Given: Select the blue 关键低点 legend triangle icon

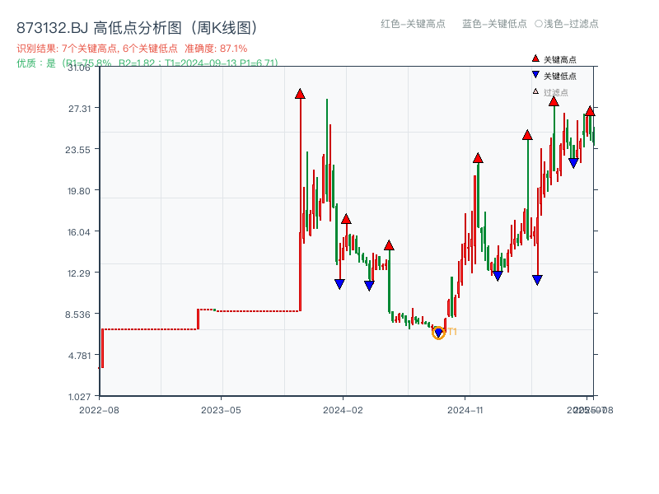Looking at the screenshot, I should pos(535,75).
